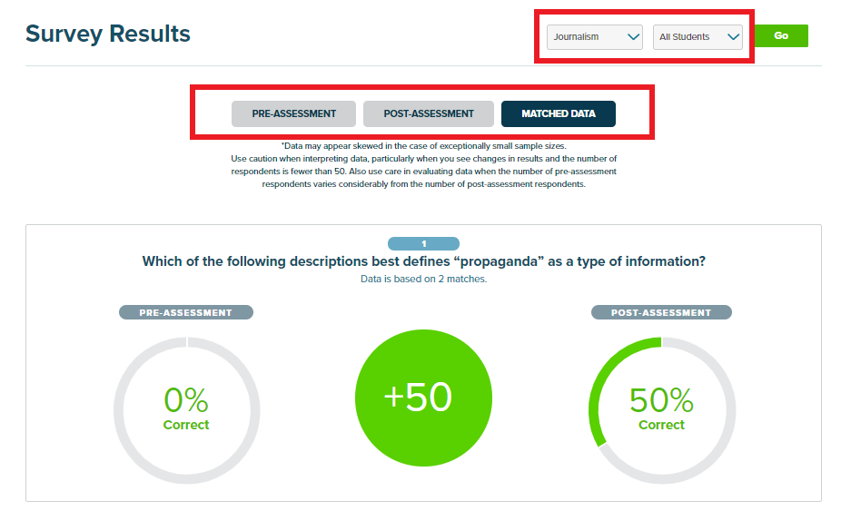Click the question number 1 badge

pos(423,244)
